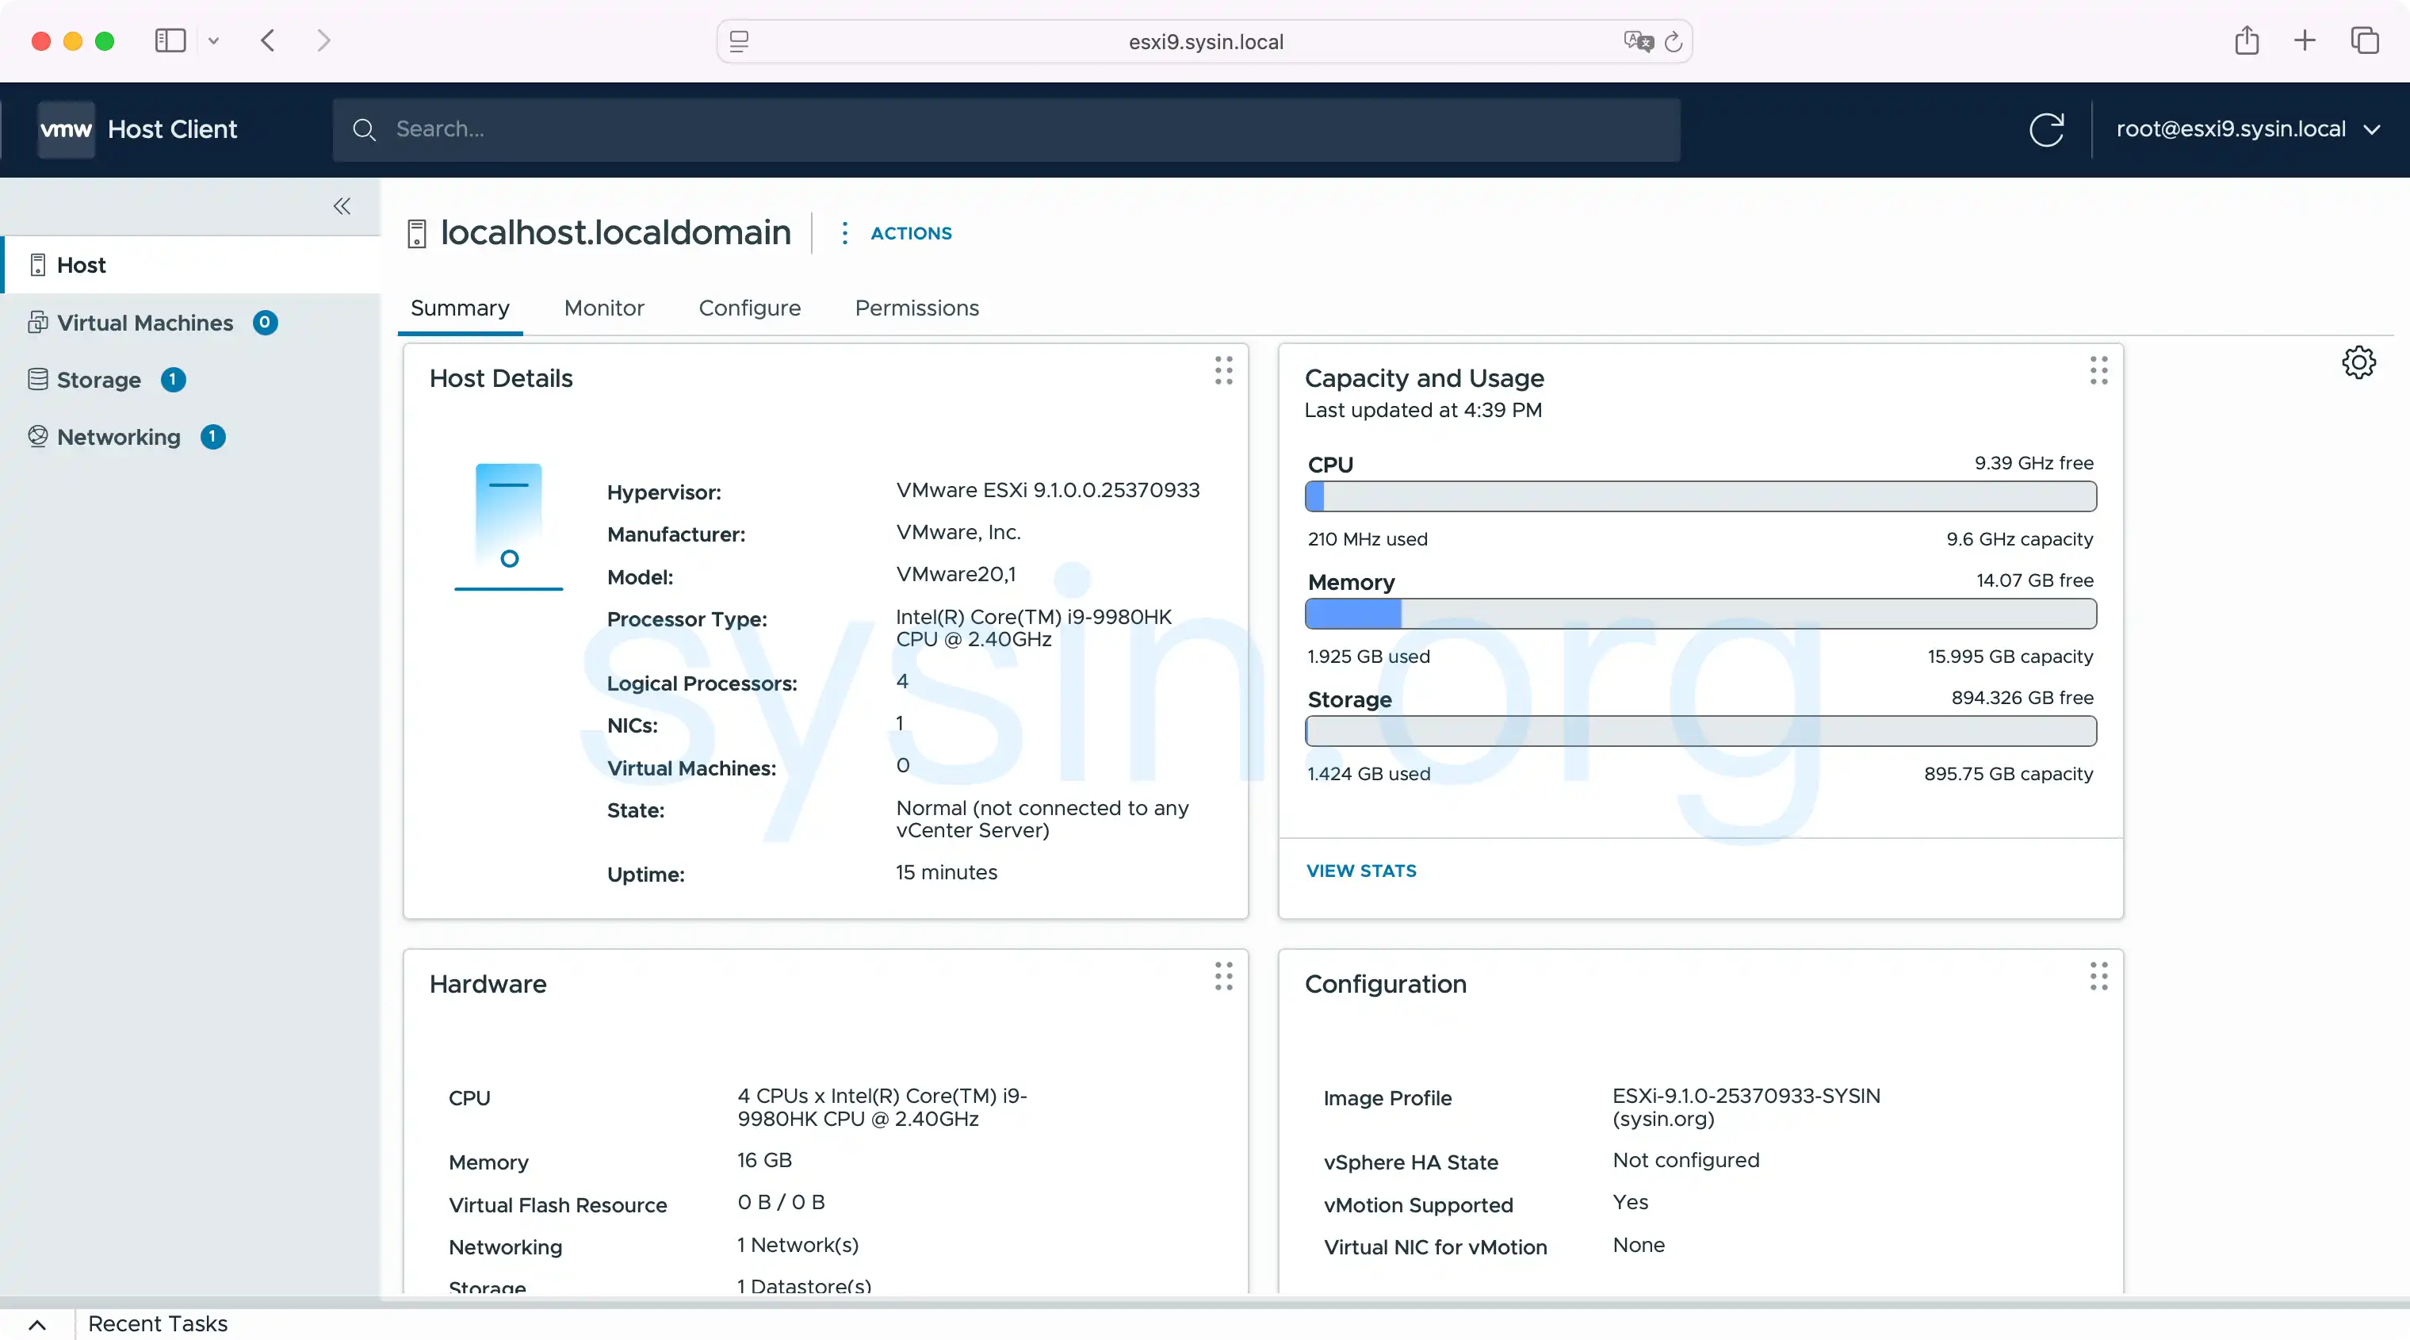Viewport: 2410px width, 1340px height.
Task: Select Virtual Machines in the navigator
Action: pyautogui.click(x=192, y=322)
